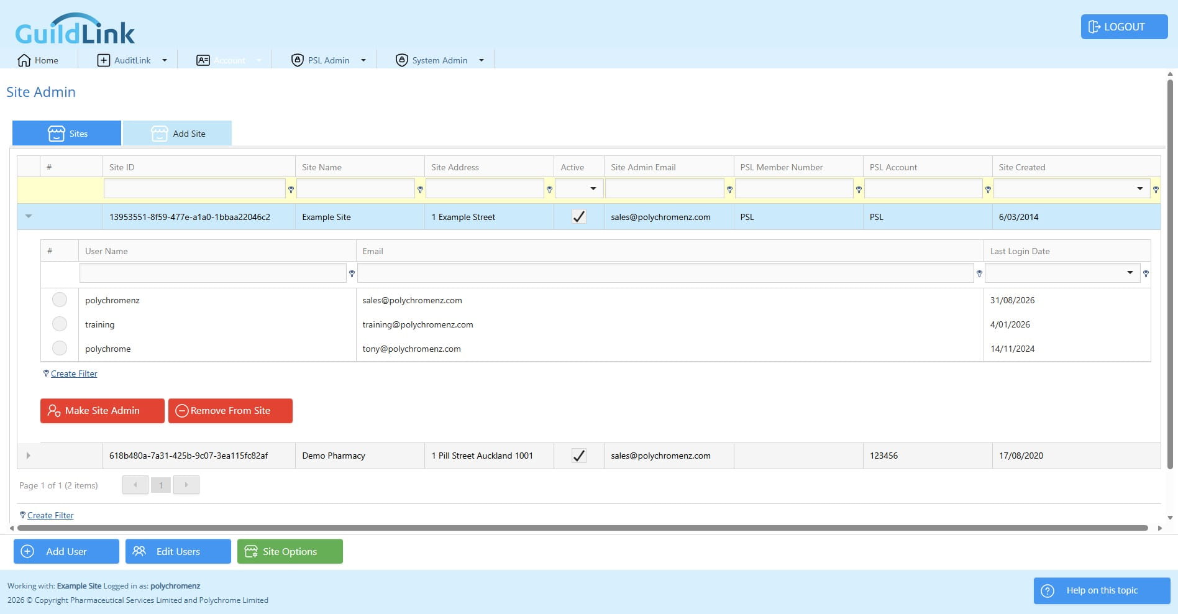Viewport: 1178px width, 614px height.
Task: Select the polychrome user radio button
Action: (x=60, y=348)
